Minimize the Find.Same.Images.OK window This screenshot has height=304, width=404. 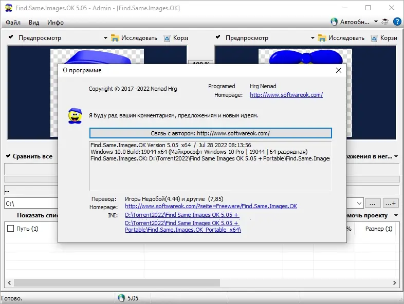click(345, 8)
